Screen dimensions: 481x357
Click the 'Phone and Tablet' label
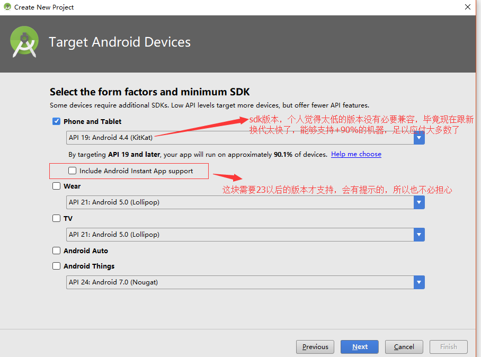click(92, 122)
